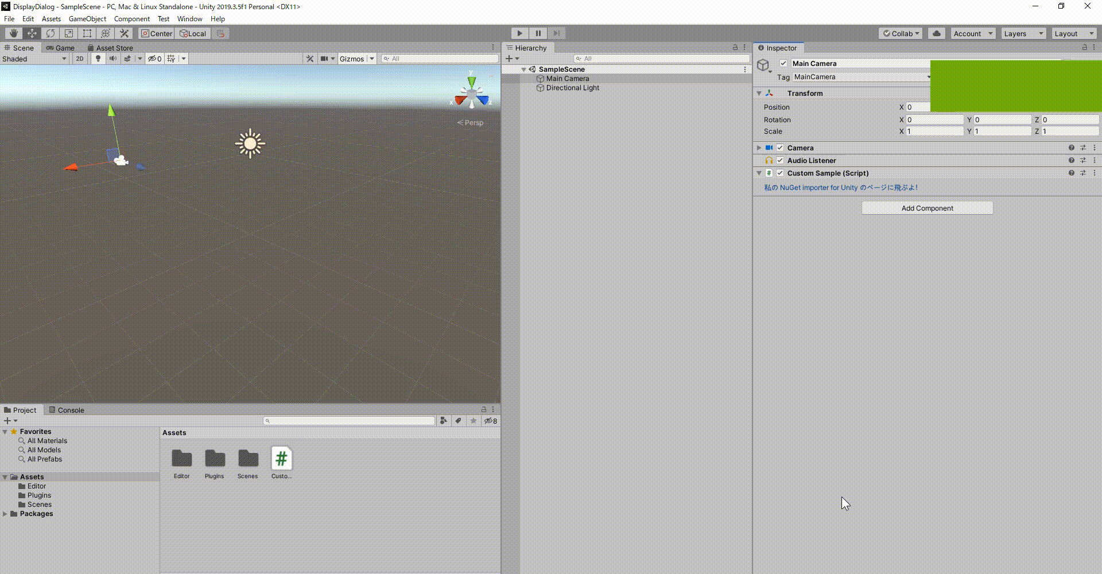
Task: Select All Materials in Favorites
Action: pos(47,441)
